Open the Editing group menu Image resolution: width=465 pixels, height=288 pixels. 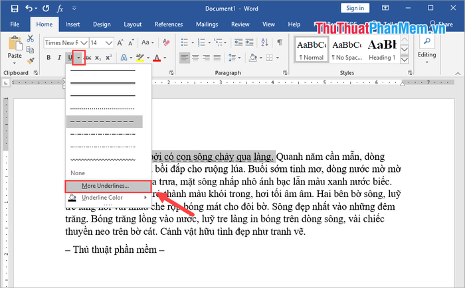tap(426, 50)
